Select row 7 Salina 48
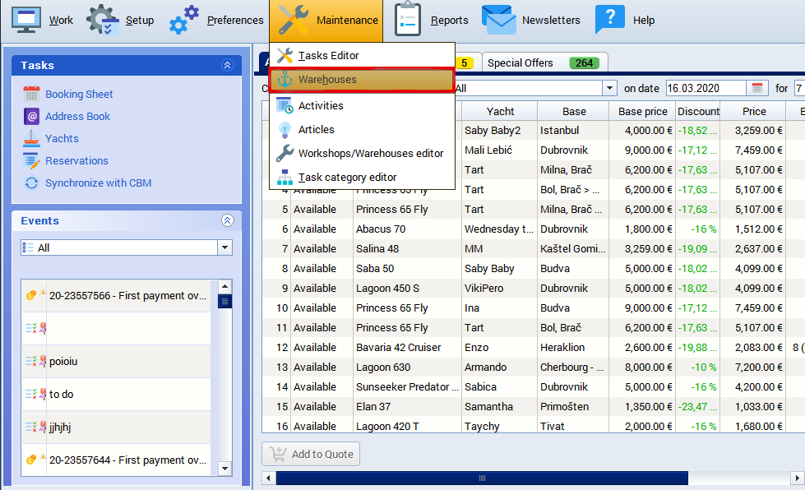Screen dimensions: 805x490 pyautogui.click(x=533, y=249)
